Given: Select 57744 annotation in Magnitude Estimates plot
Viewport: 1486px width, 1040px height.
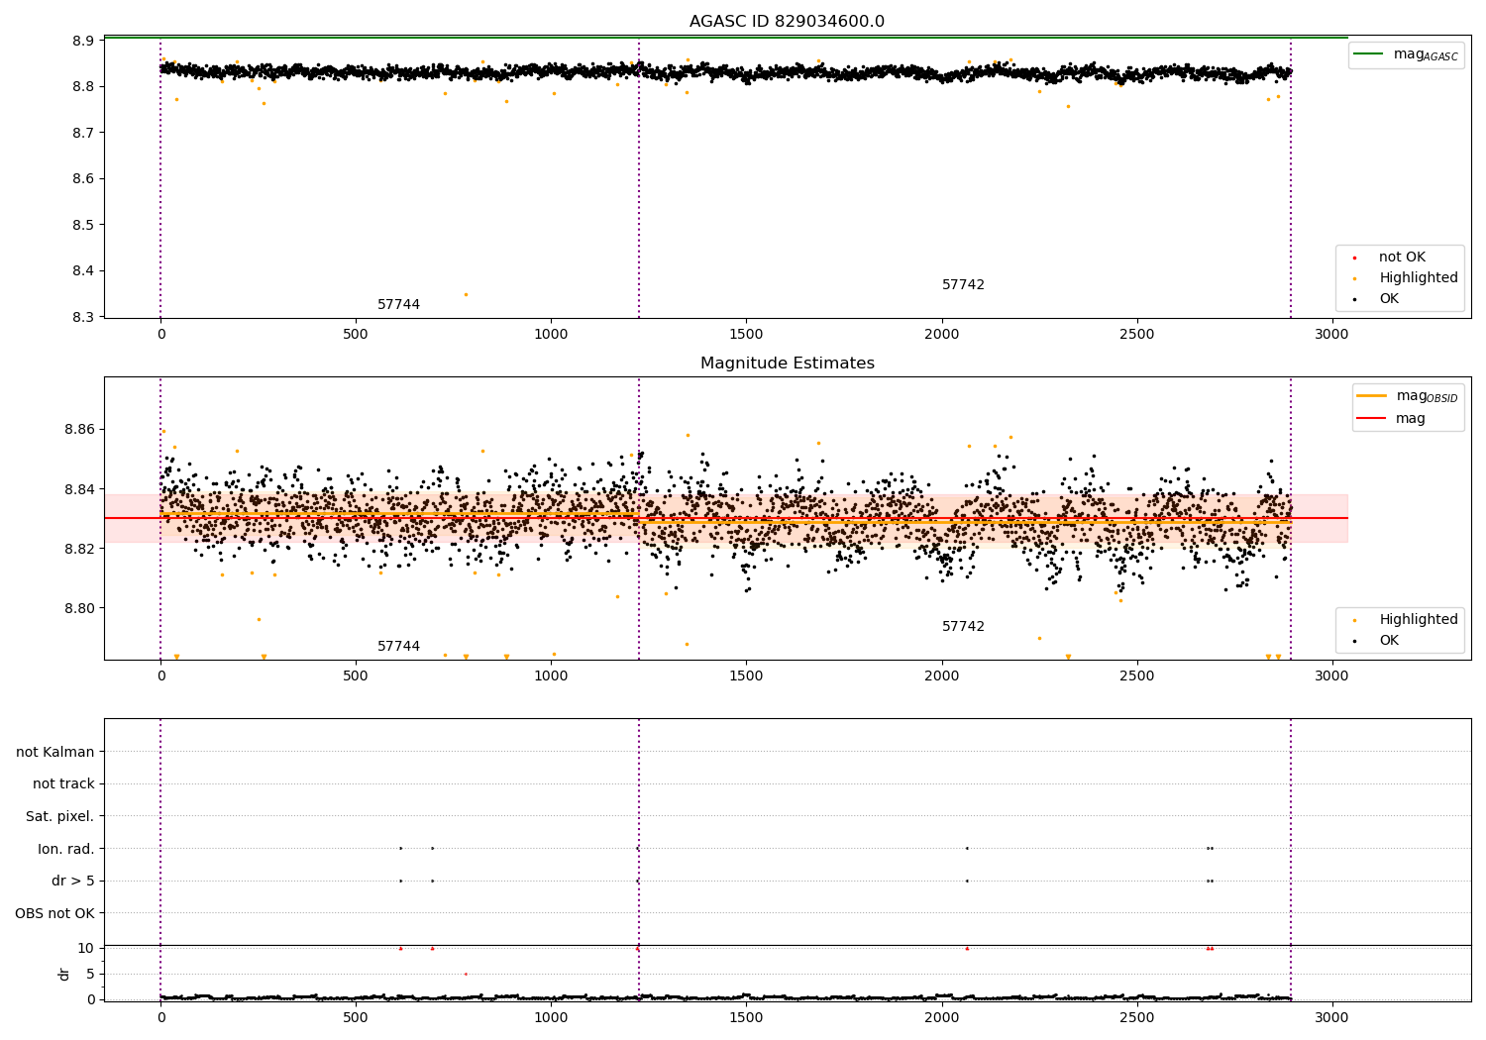Looking at the screenshot, I should (x=398, y=647).
